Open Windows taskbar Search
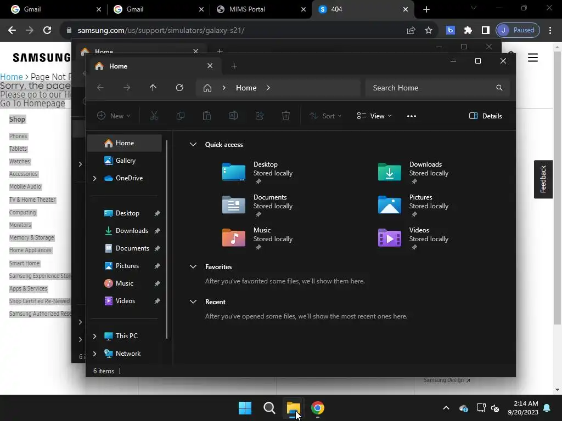The image size is (562, 421). (269, 408)
